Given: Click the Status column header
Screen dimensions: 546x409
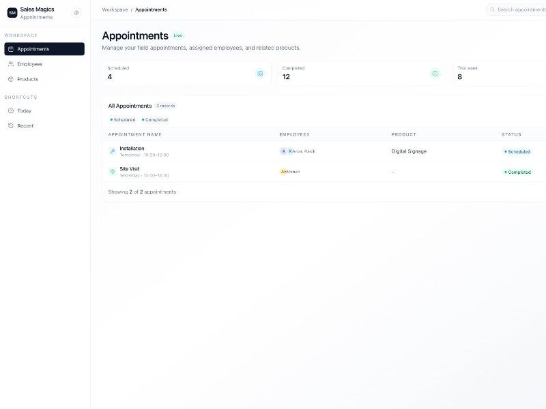Looking at the screenshot, I should pos(511,134).
